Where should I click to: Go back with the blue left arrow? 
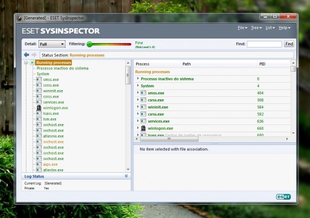tap(26, 54)
